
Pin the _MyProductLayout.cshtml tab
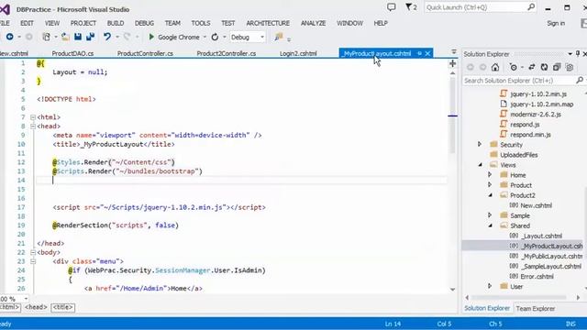coord(419,53)
